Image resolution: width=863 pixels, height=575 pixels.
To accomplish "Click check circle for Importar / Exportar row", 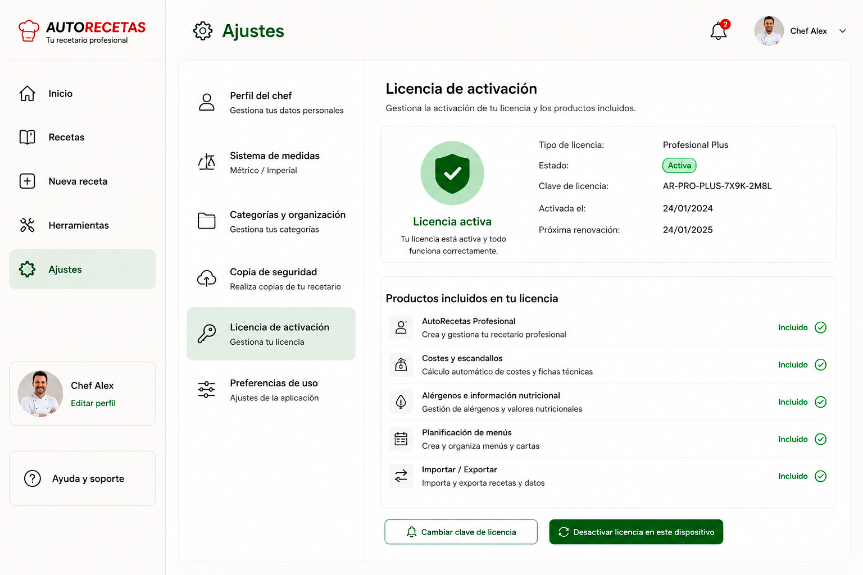I will point(821,476).
